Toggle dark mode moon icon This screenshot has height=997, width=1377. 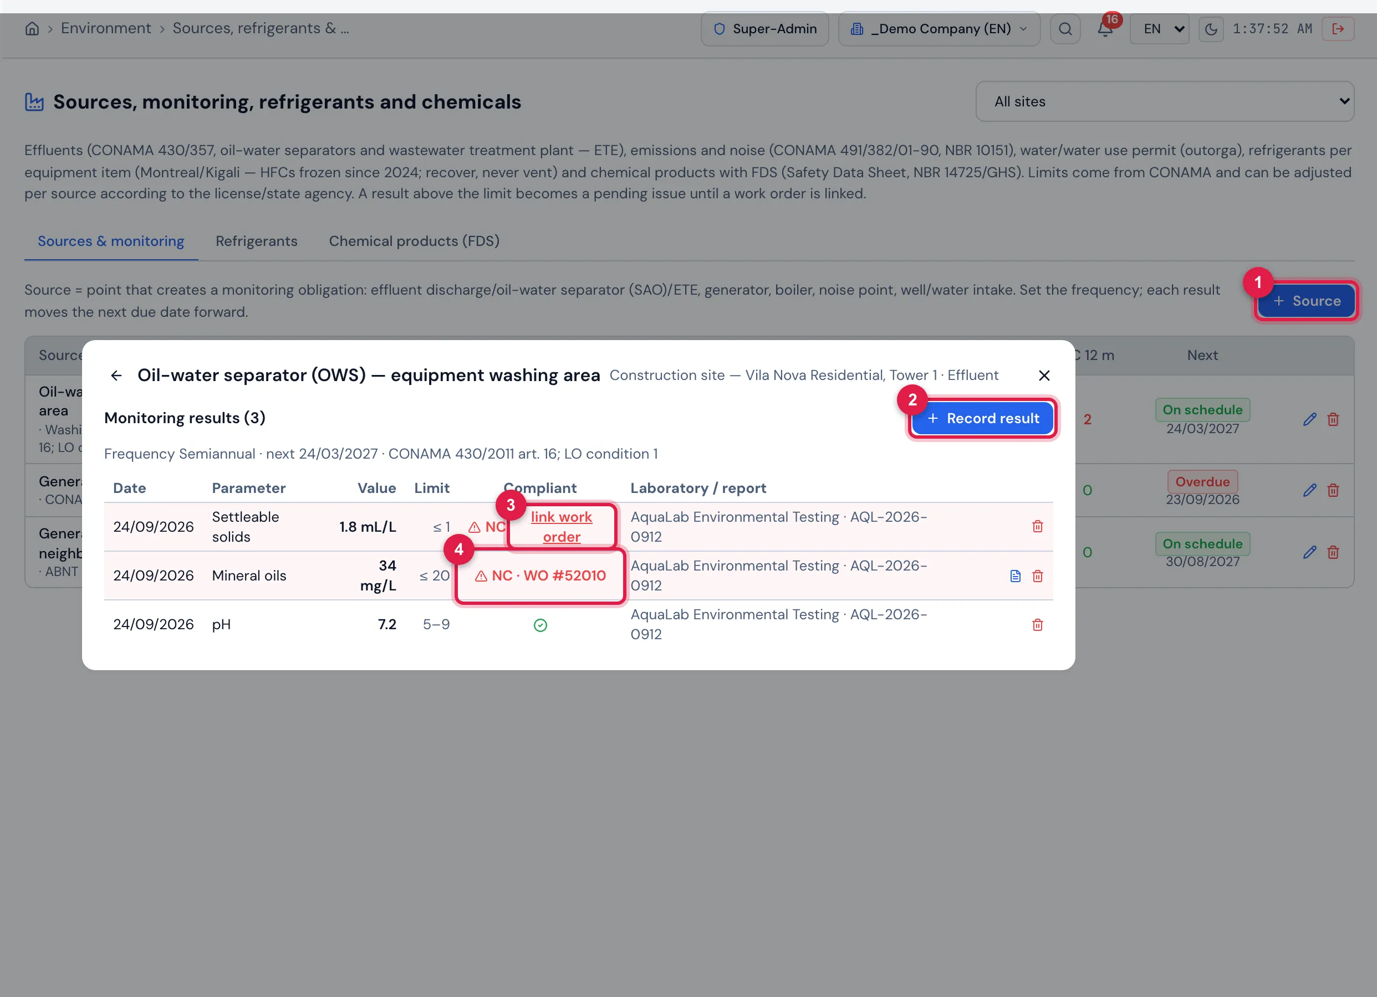coord(1211,28)
